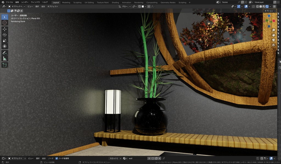Click the wall material name field
The image size is (281, 164).
[x=137, y=159]
